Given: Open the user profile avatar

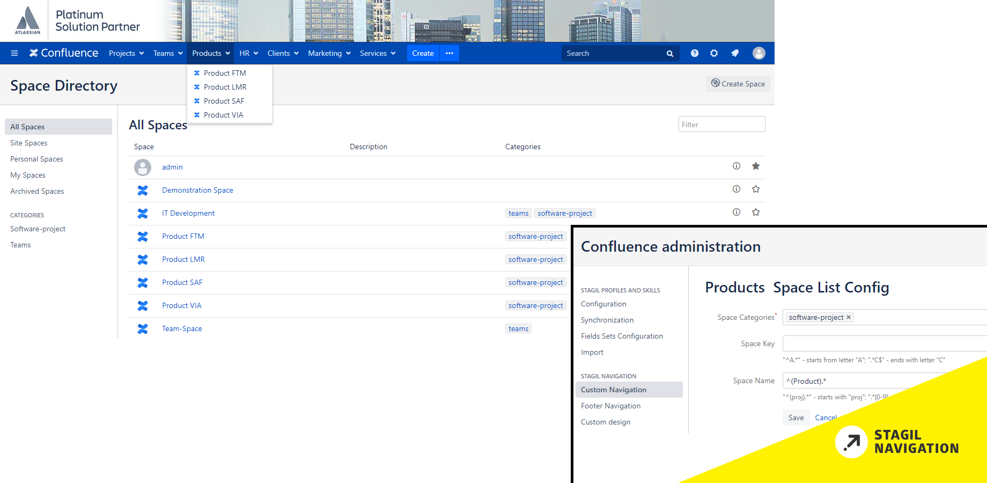Looking at the screenshot, I should pos(758,53).
